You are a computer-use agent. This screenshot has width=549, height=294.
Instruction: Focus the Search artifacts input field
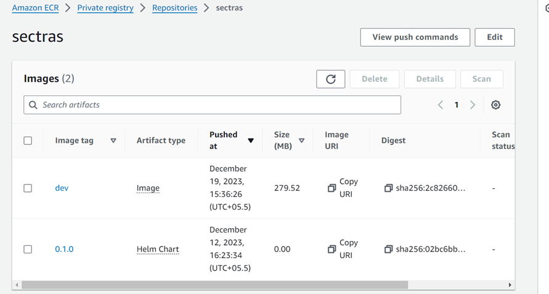213,105
